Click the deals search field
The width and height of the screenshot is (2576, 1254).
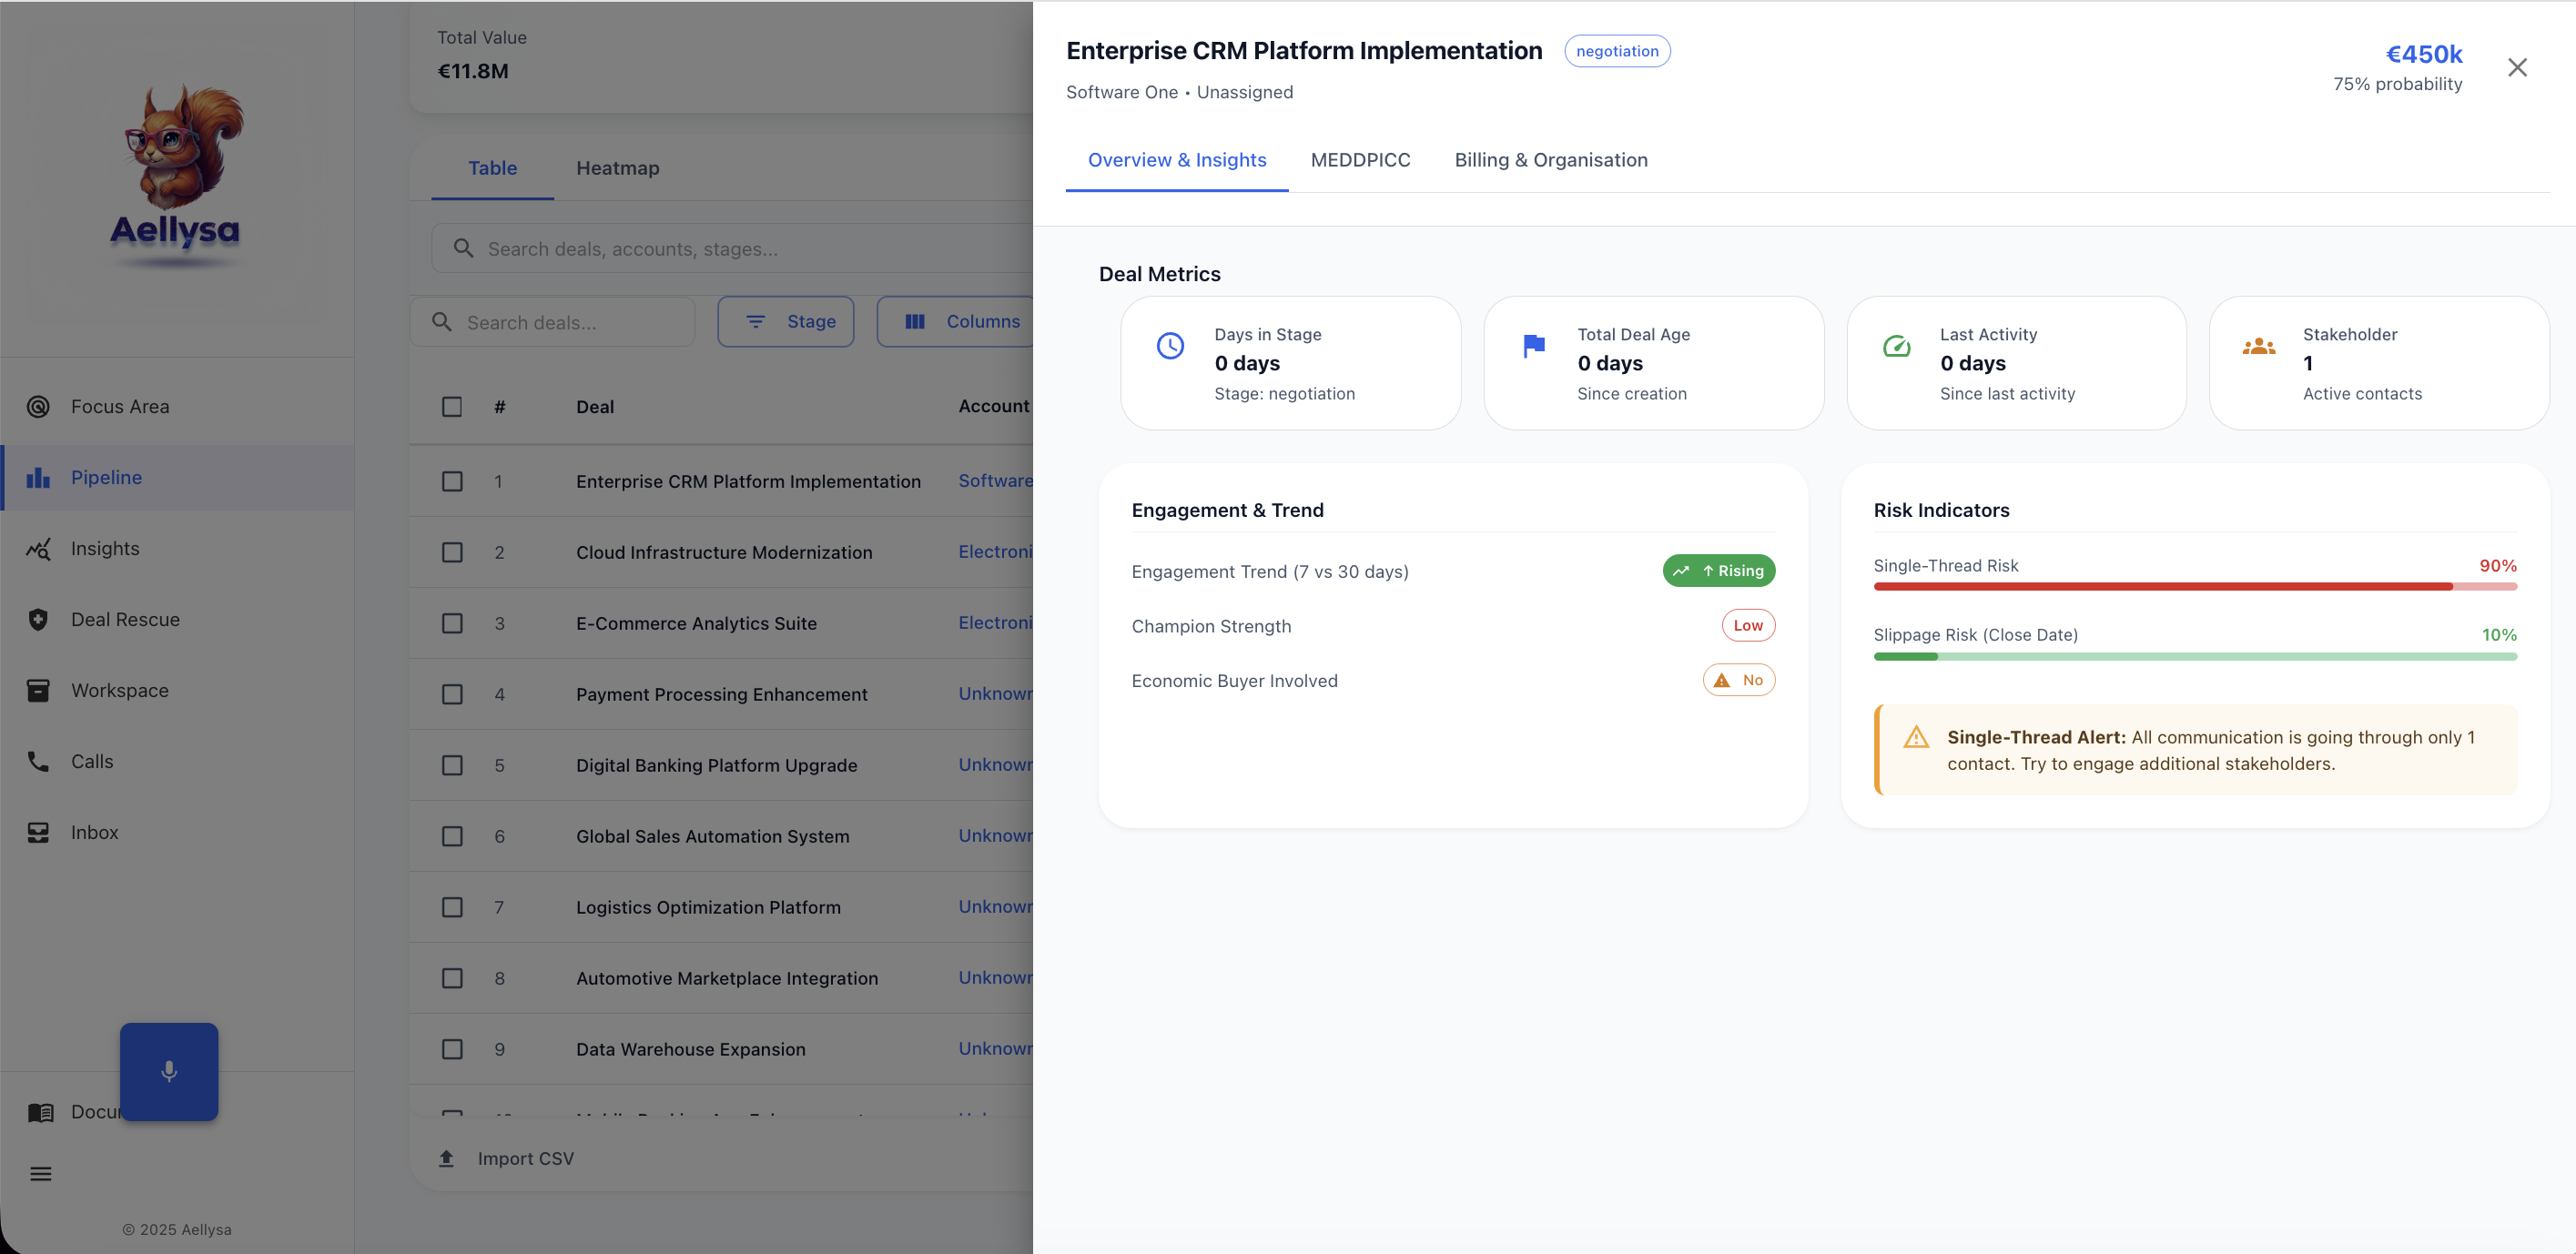tap(553, 321)
